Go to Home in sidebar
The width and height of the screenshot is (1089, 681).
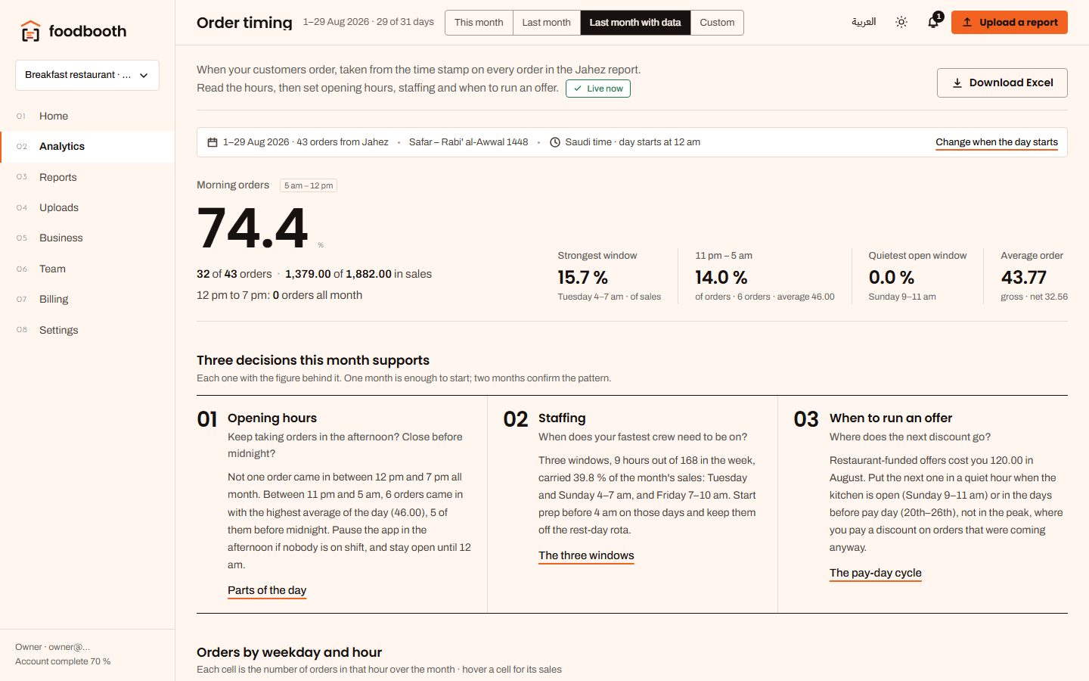point(87,116)
